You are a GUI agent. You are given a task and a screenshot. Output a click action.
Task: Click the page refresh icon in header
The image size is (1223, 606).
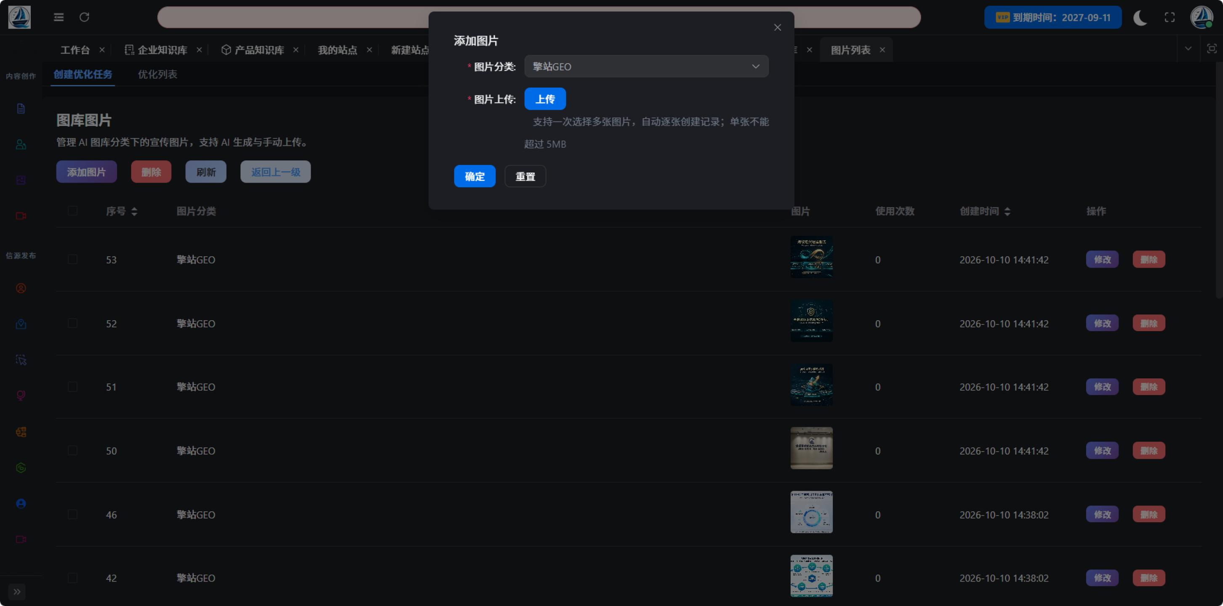pos(85,18)
